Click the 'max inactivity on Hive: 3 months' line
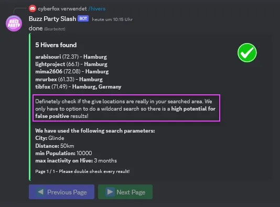This screenshot has height=207, width=280. click(x=76, y=160)
